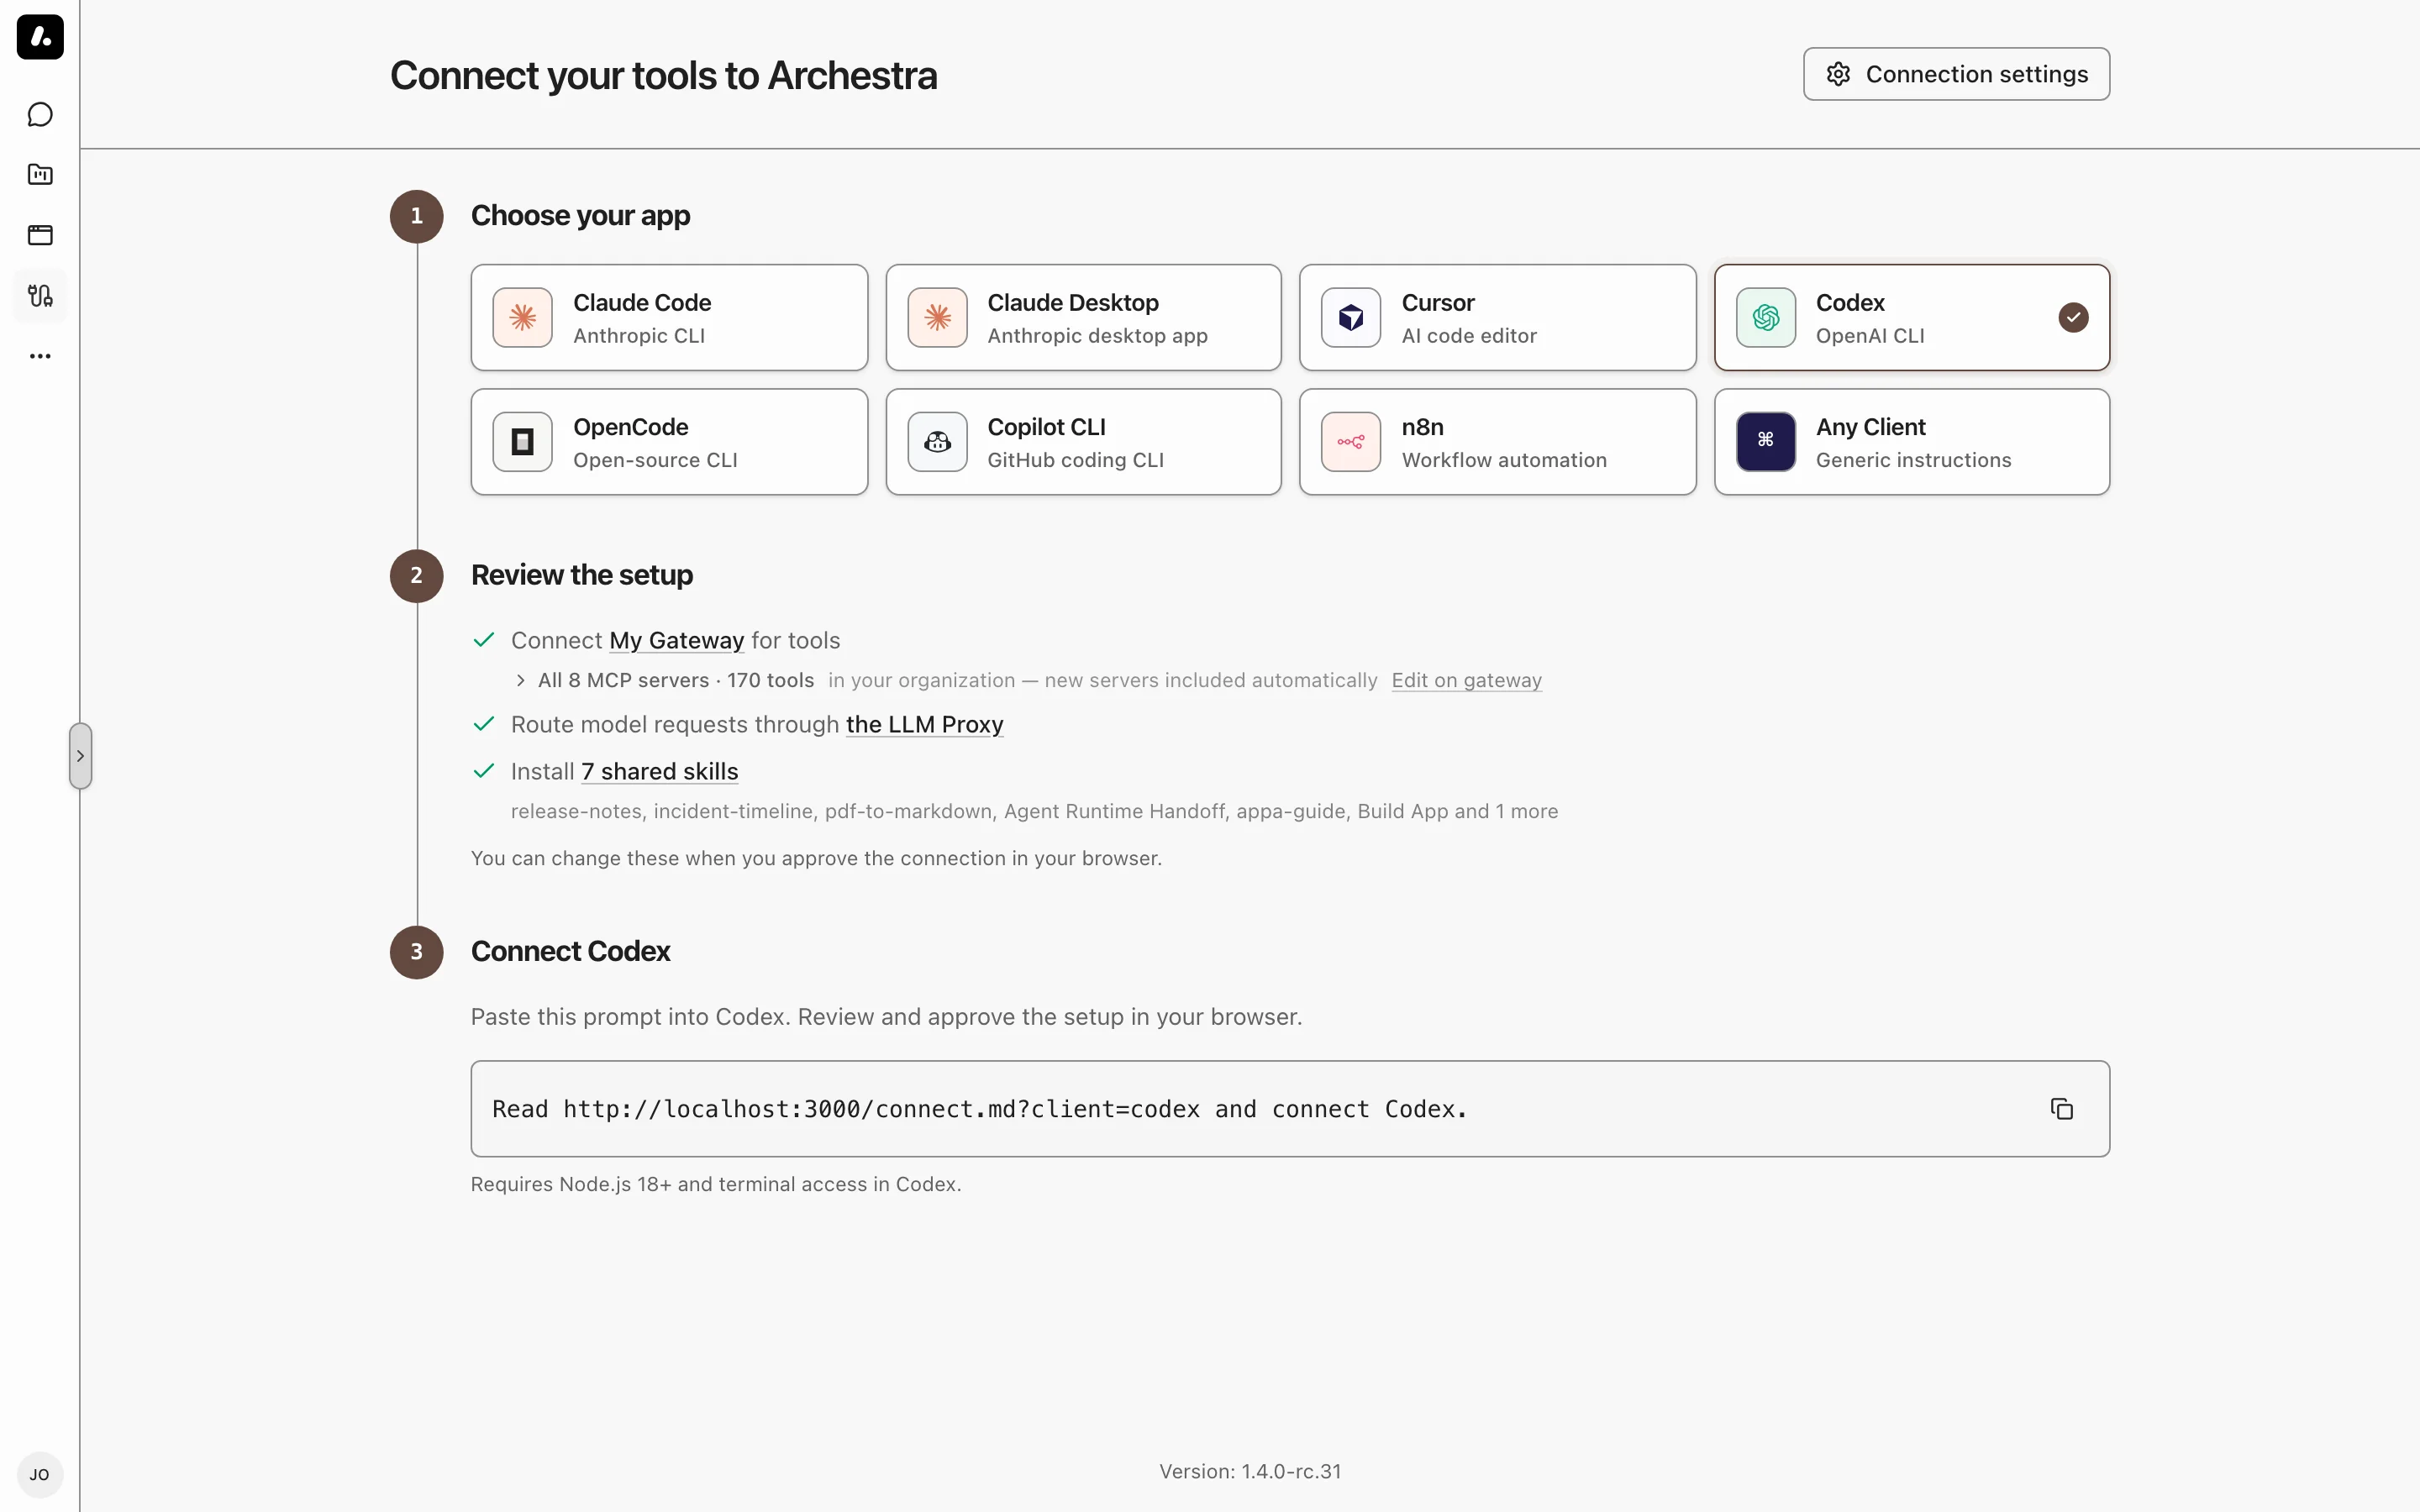The image size is (2420, 1512).
Task: Click the shared skills name list text
Action: (1034, 811)
